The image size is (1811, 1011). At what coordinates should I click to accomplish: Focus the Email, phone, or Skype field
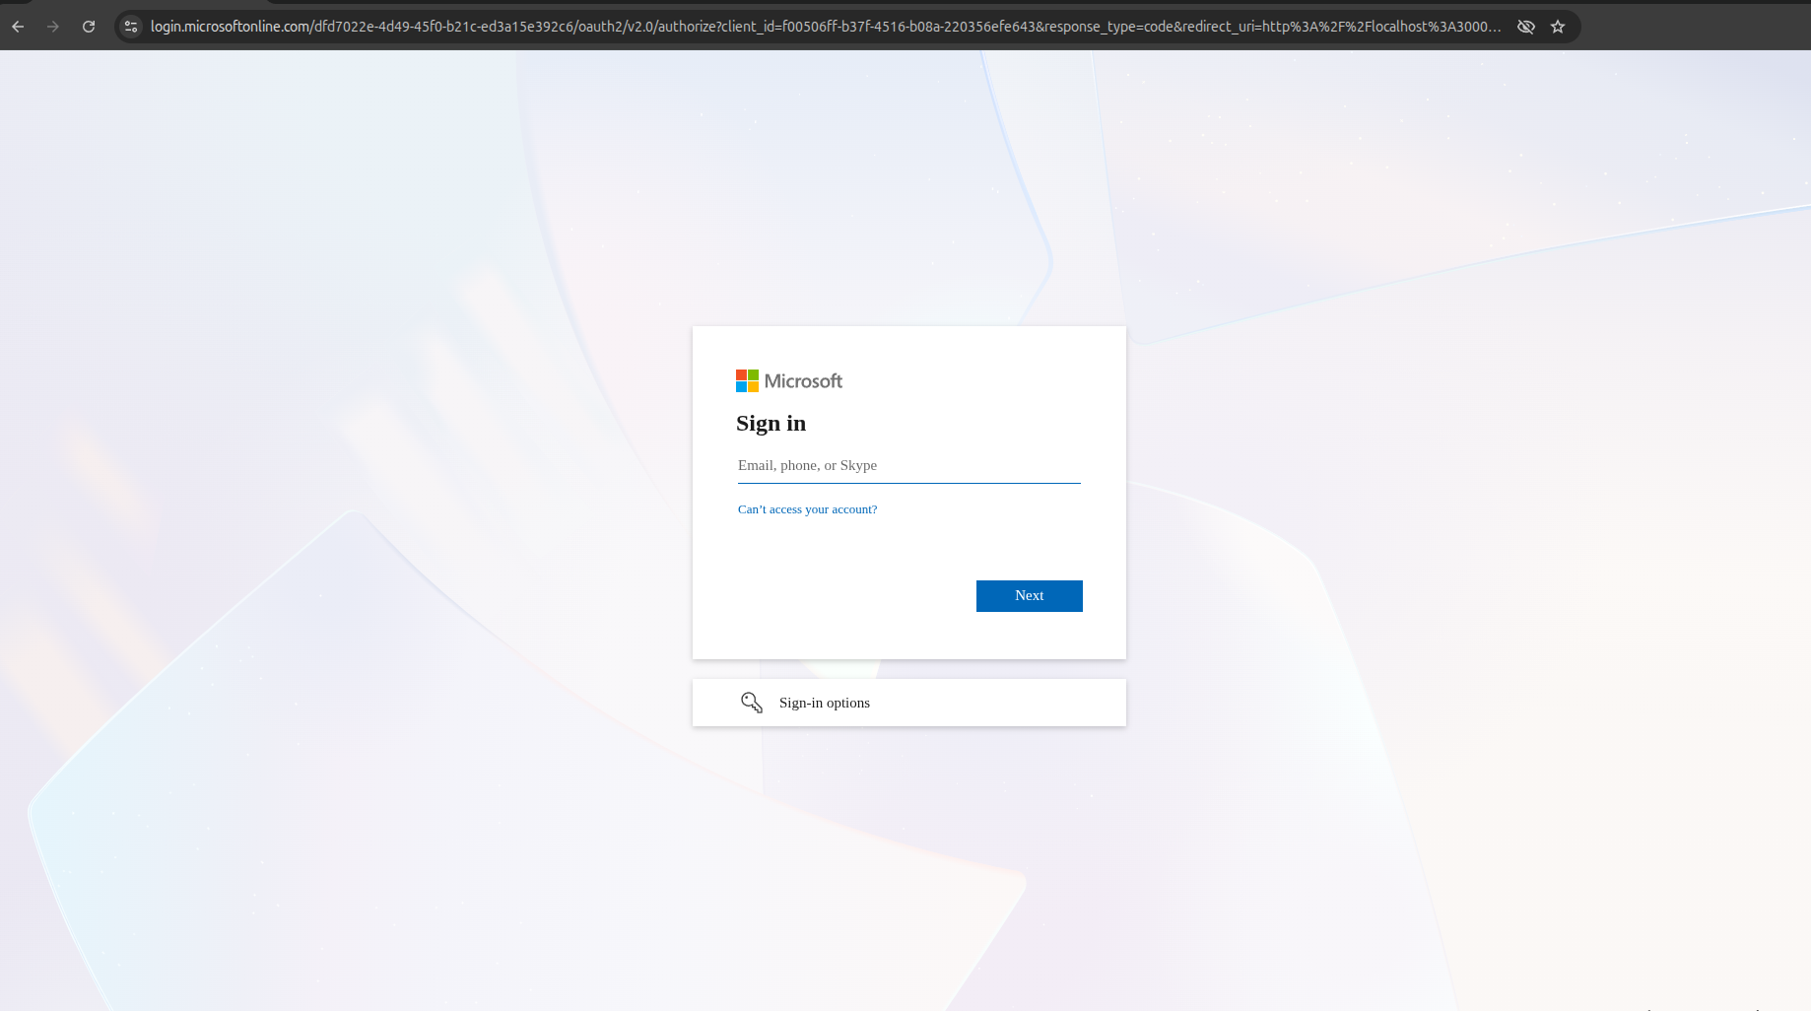coord(908,465)
